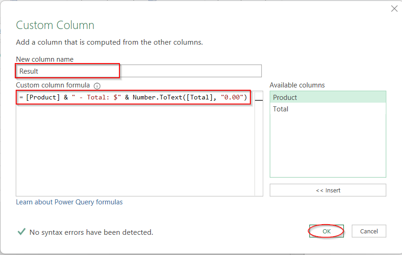Click the No syntax errors status message

click(91, 232)
